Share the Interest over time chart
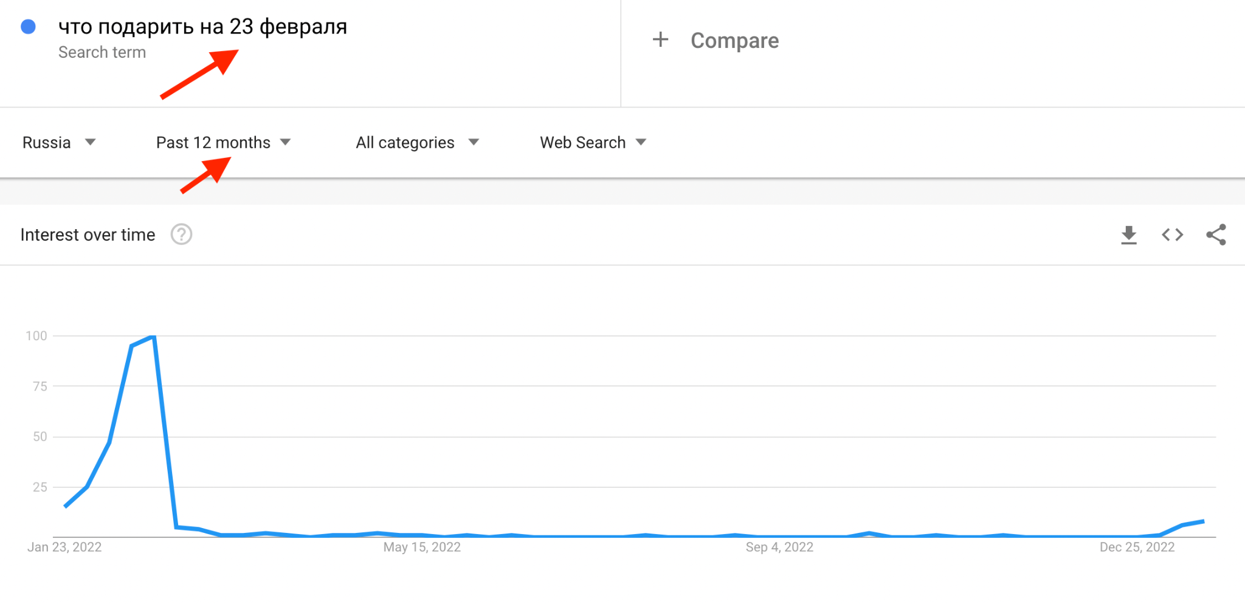The width and height of the screenshot is (1245, 604). 1216,235
